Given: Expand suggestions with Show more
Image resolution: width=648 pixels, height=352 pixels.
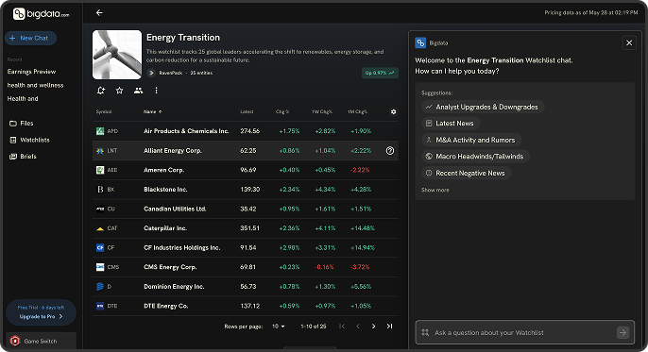Looking at the screenshot, I should (x=435, y=191).
